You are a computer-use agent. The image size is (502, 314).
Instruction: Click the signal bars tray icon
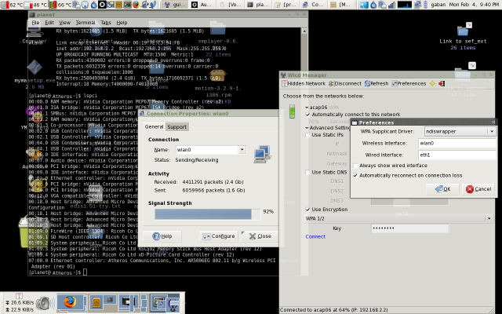[x=391, y=5]
